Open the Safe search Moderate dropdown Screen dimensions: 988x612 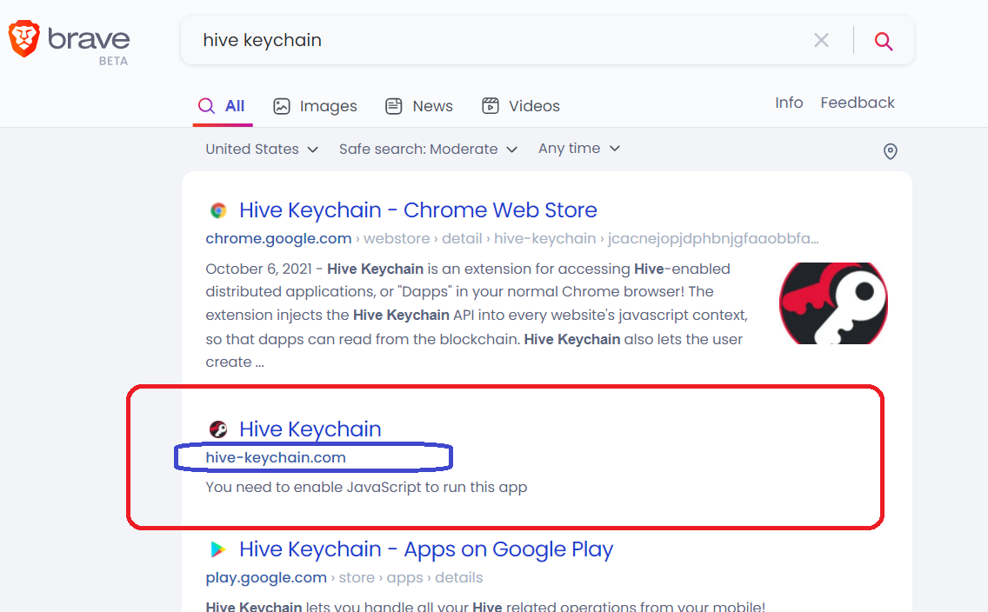click(428, 149)
